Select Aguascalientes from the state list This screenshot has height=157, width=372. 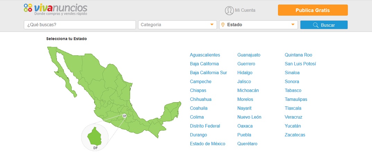coord(205,55)
